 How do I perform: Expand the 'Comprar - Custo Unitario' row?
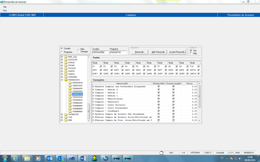(93, 105)
